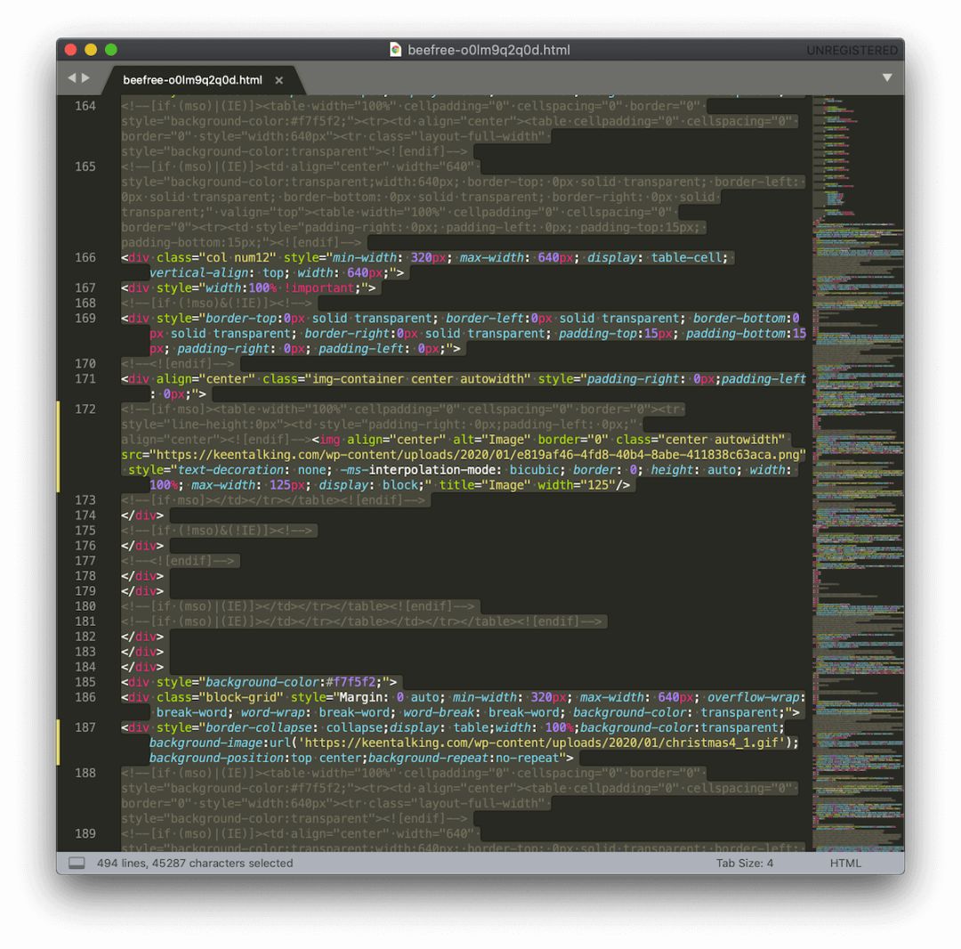
Task: Click the closing div tag on line 174
Action: 142,515
